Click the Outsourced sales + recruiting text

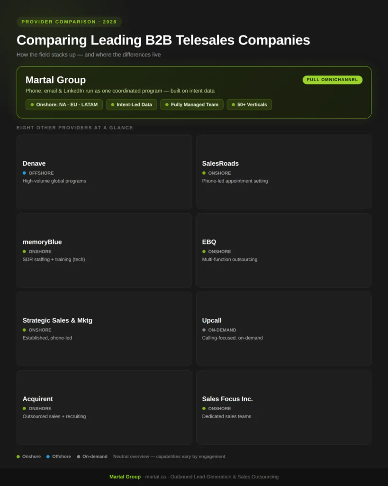(54, 416)
